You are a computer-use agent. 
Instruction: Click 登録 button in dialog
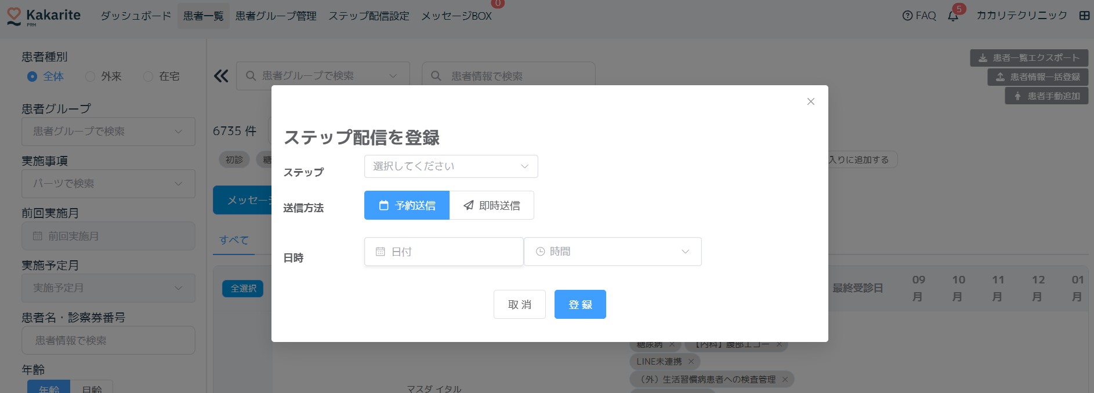(580, 304)
